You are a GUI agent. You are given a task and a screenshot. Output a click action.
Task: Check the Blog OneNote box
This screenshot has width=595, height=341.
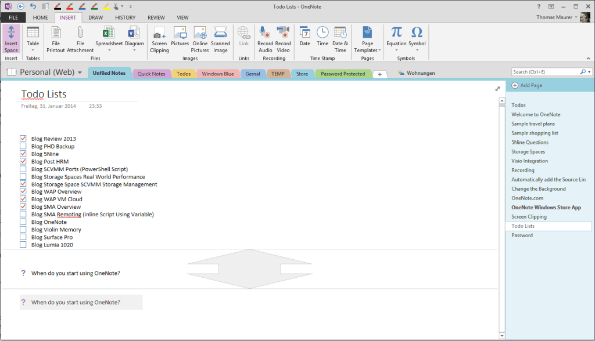coord(23,222)
